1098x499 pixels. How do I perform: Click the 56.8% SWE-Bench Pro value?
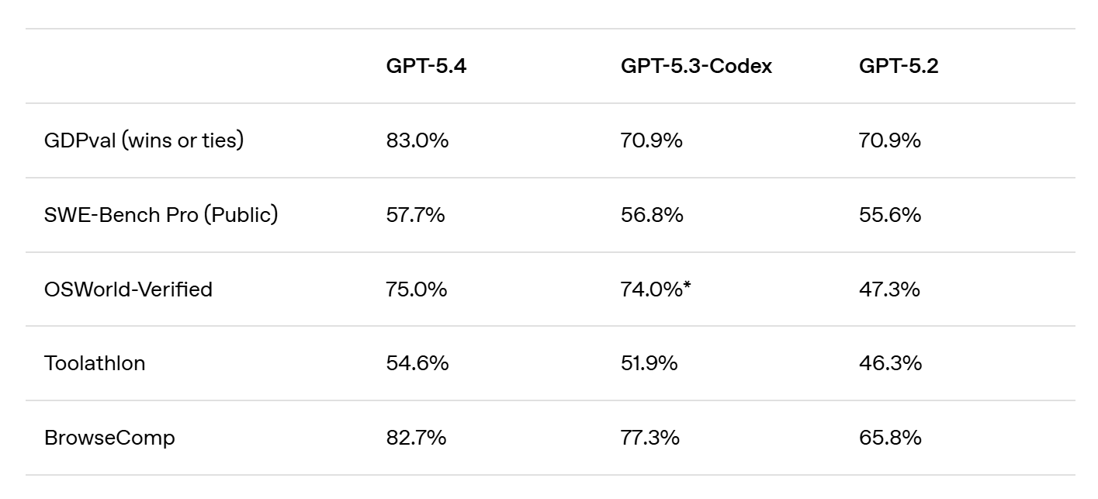[652, 215]
